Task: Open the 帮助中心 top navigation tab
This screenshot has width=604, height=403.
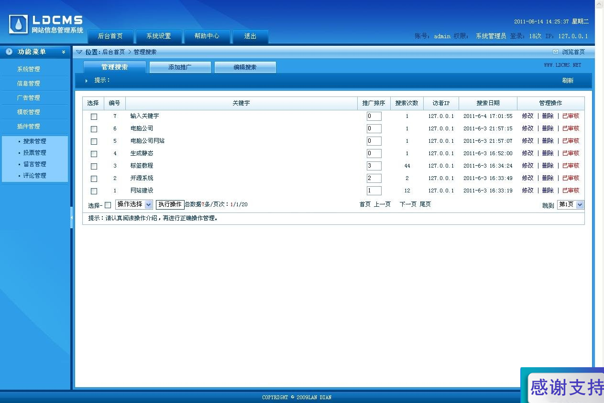Action: [207, 36]
